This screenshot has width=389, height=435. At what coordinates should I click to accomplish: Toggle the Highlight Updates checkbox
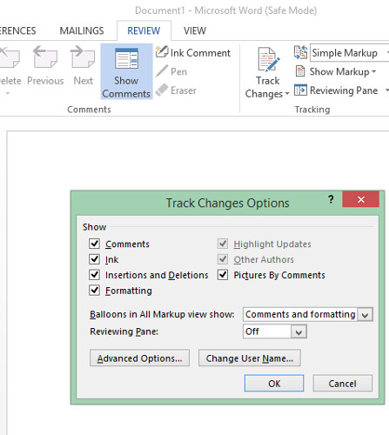223,244
